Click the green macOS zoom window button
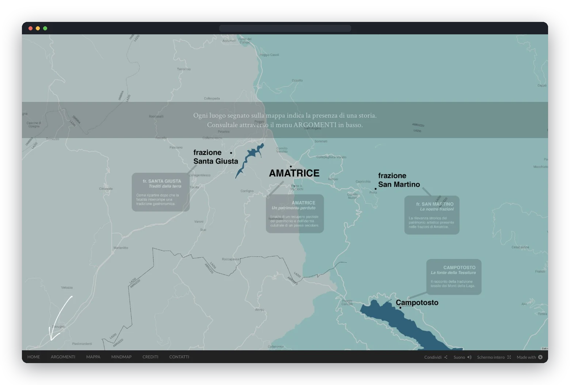This screenshot has height=385, width=570. click(x=45, y=28)
